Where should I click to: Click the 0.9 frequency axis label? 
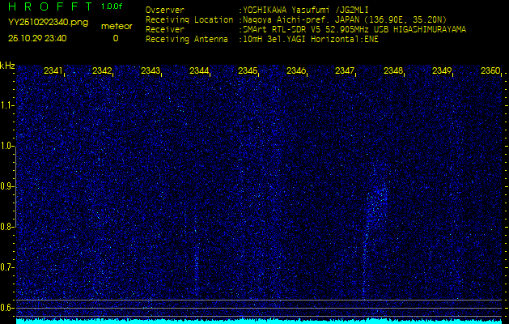tap(7, 186)
